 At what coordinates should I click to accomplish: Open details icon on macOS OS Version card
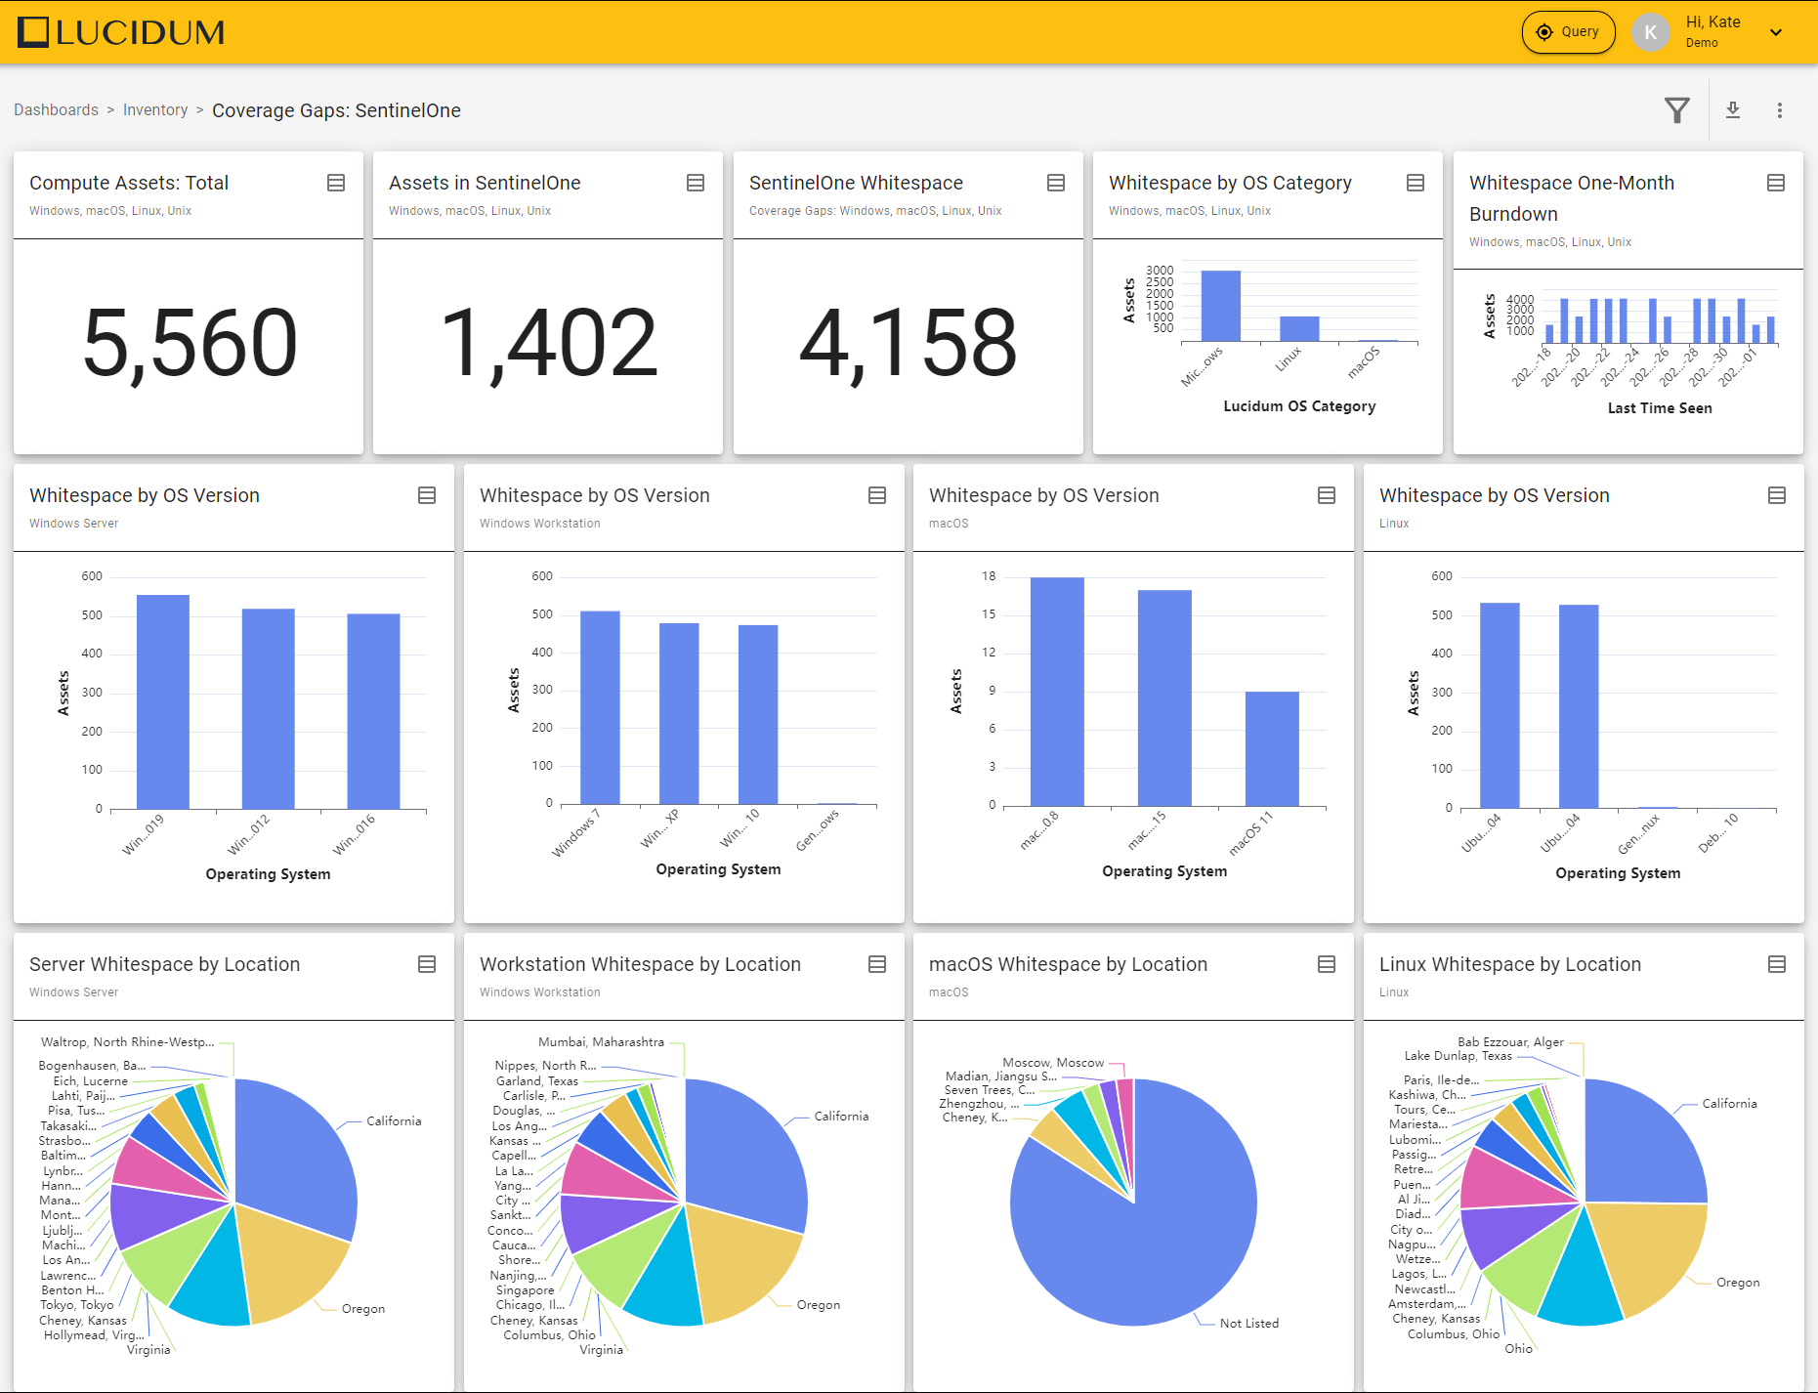coord(1327,495)
